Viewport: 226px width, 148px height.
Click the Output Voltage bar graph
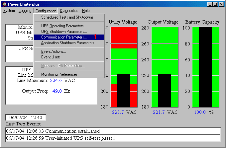point(165,67)
